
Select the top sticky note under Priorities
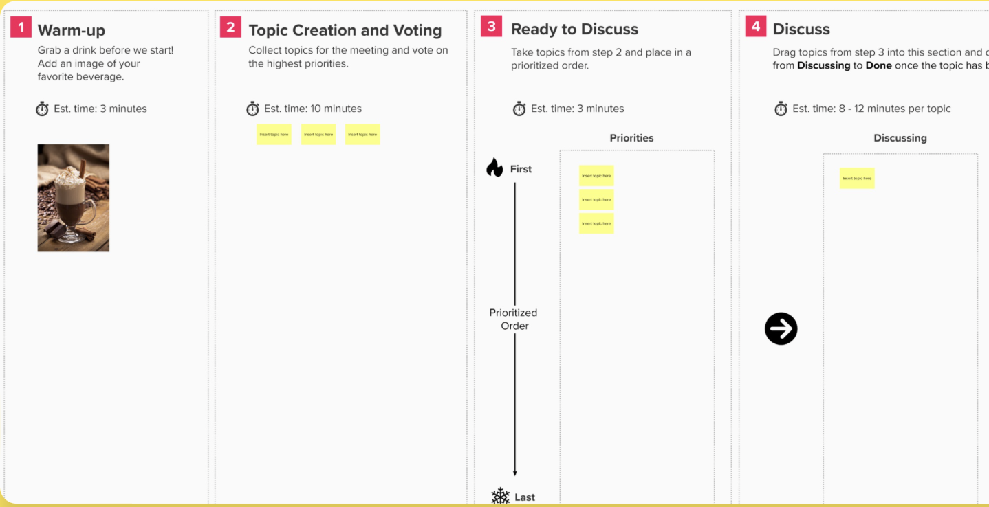click(596, 176)
